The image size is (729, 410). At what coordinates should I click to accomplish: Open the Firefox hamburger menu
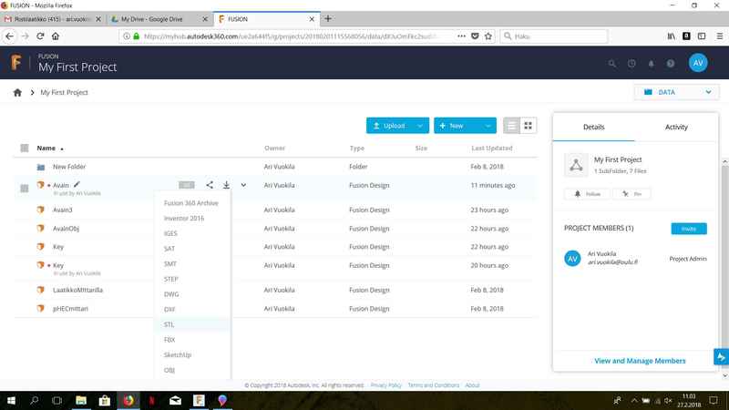tap(719, 36)
